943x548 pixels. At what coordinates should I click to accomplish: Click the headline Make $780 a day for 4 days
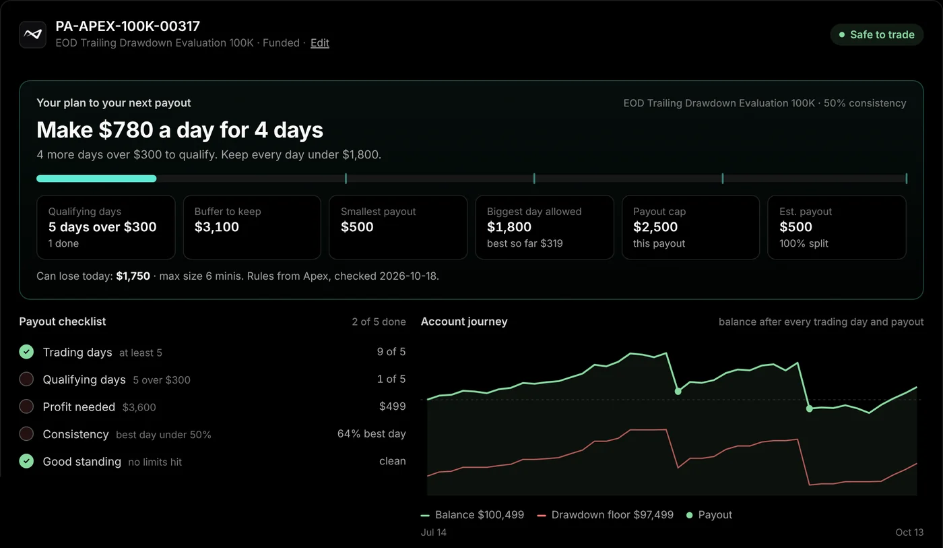[180, 129]
